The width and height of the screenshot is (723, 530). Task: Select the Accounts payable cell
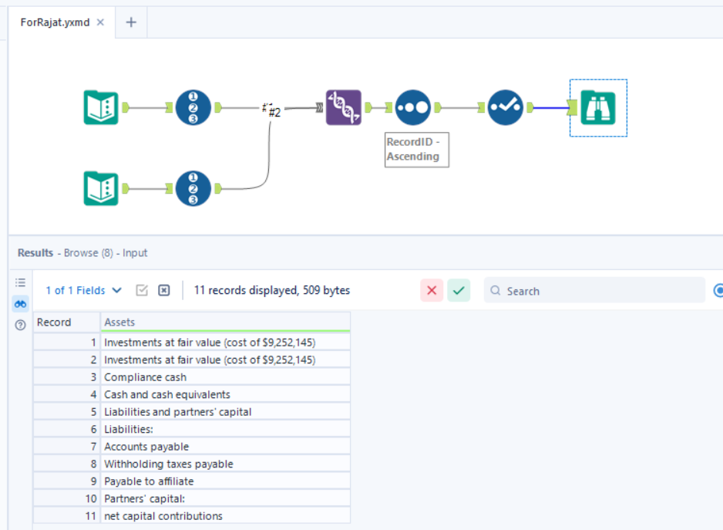226,447
